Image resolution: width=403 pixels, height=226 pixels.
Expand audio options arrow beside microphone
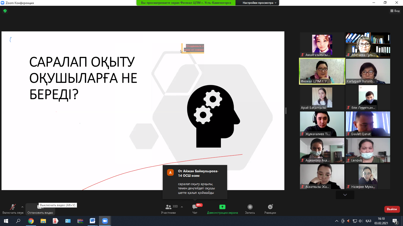(22, 207)
